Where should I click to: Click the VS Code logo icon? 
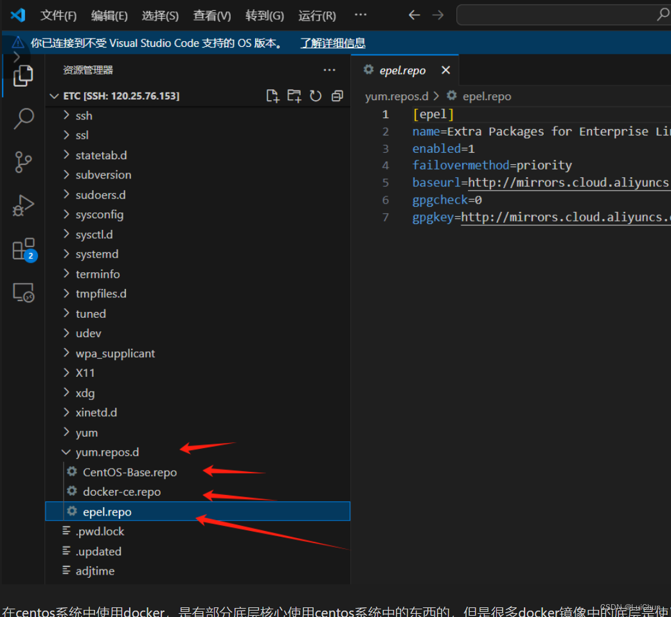(x=18, y=15)
